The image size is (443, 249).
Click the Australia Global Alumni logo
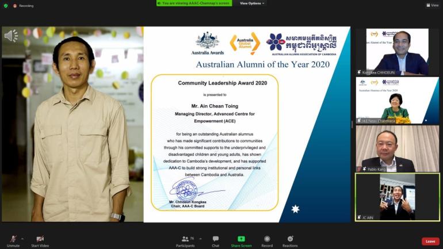[245, 43]
